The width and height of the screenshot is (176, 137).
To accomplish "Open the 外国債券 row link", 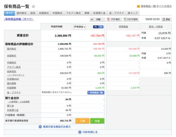I will [12, 88].
